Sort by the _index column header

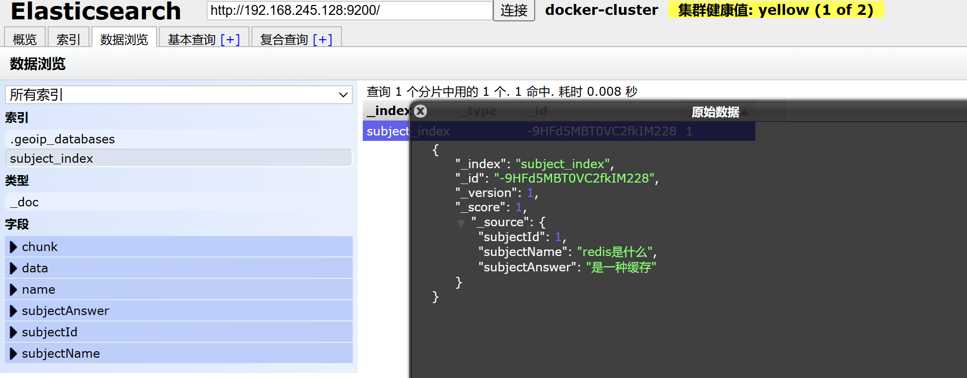pyautogui.click(x=389, y=111)
